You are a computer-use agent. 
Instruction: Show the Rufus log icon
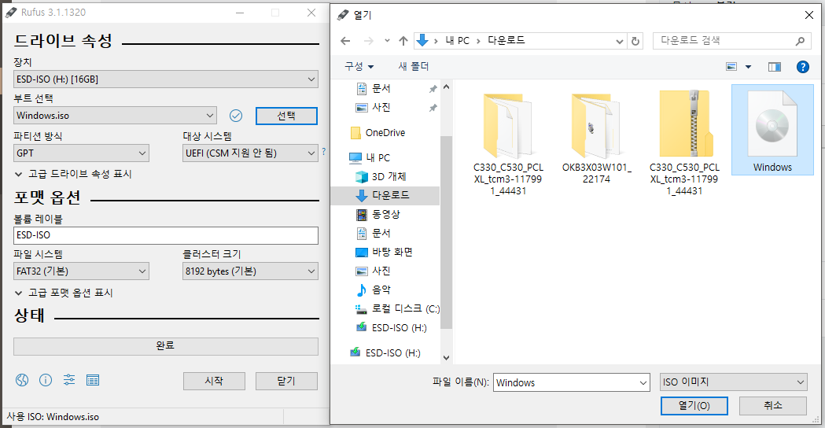[93, 380]
